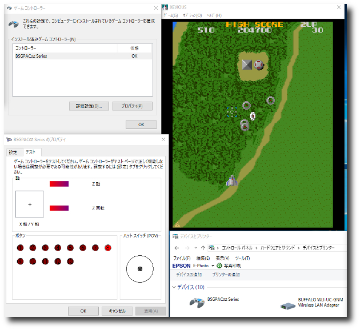Open the ファイル(F) menu in Devices window
Screen dimensions: 360x330
[182, 258]
